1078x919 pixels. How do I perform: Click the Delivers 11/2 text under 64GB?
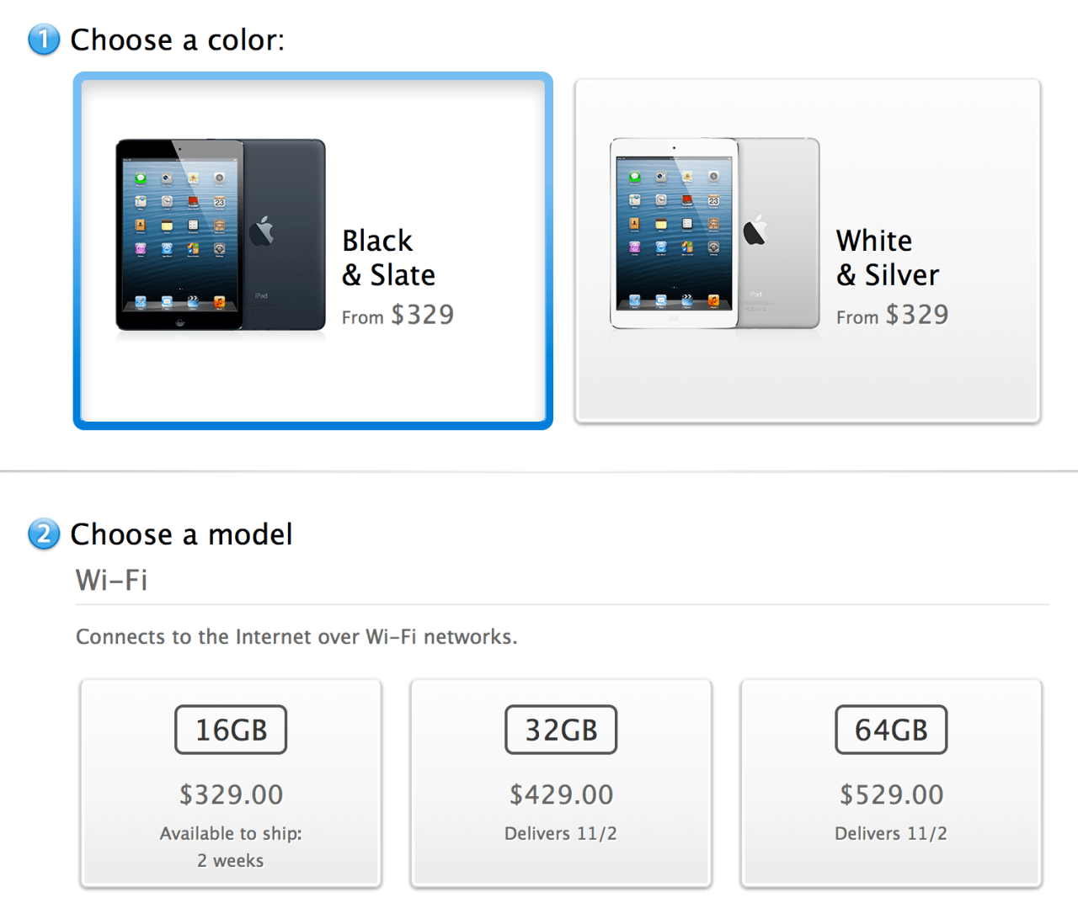click(x=890, y=833)
